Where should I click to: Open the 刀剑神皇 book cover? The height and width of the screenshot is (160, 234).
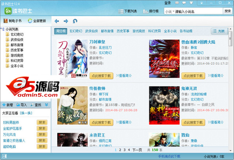pos(72,58)
